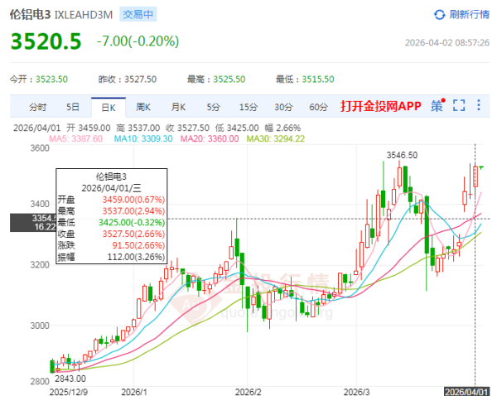Image resolution: width=497 pixels, height=396 pixels.
Task: Click the MA30: 3294.22 legend label
Action: coord(276,139)
